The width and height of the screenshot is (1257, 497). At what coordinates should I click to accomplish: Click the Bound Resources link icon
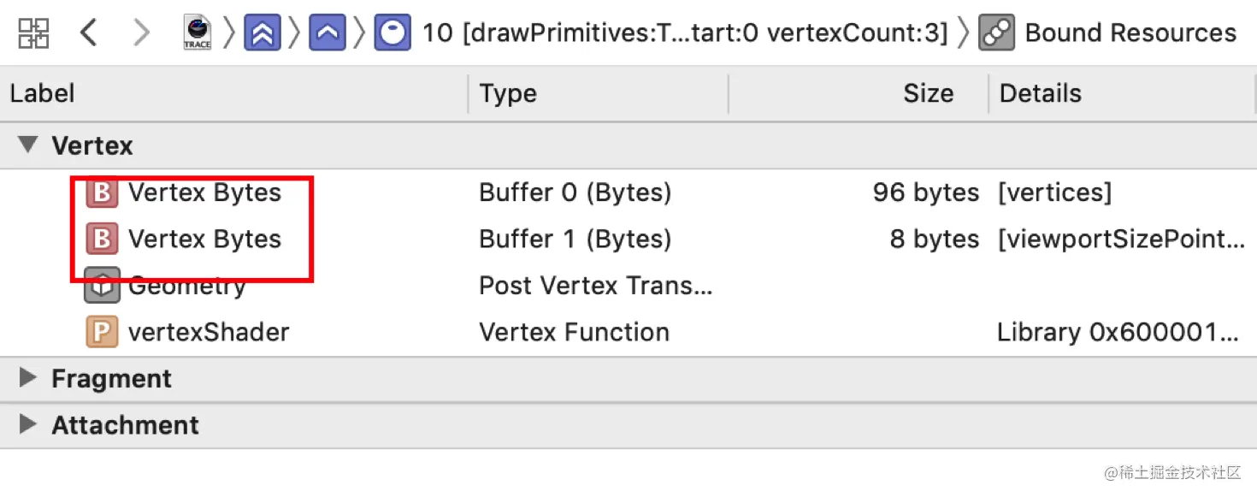coord(996,33)
